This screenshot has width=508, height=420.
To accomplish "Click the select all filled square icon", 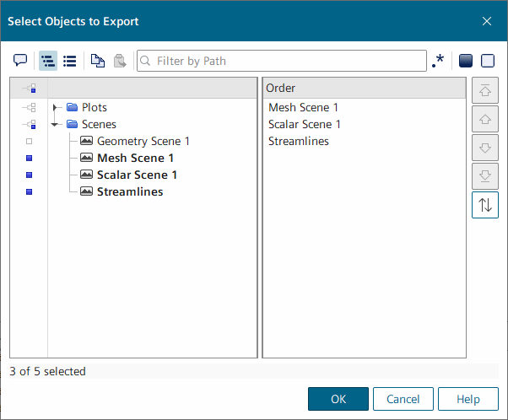I will click(x=465, y=61).
